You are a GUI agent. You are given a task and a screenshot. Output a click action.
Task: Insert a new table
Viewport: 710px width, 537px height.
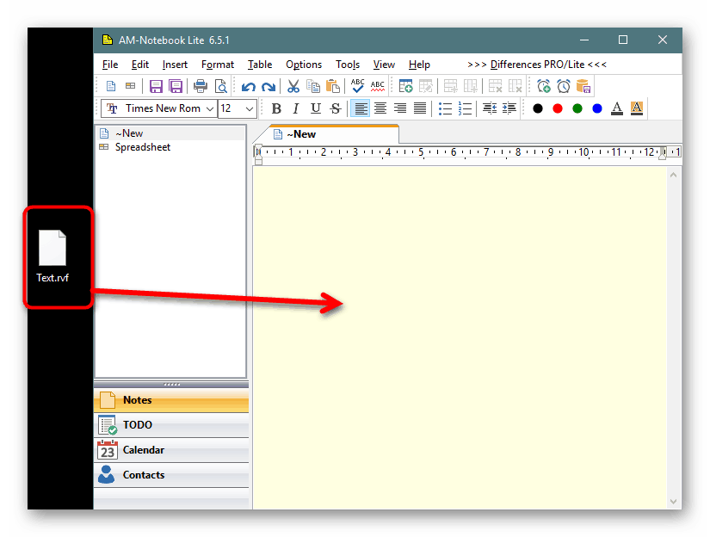(405, 86)
